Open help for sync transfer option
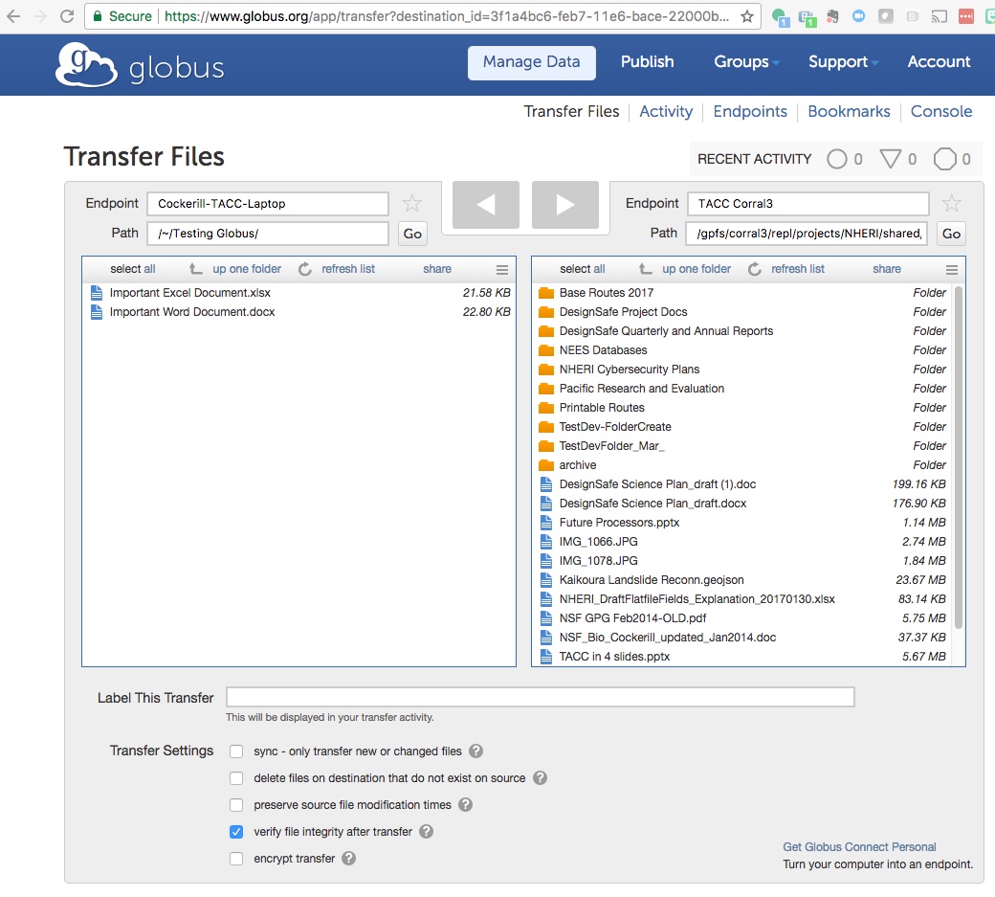The height and width of the screenshot is (897, 995). tap(475, 751)
